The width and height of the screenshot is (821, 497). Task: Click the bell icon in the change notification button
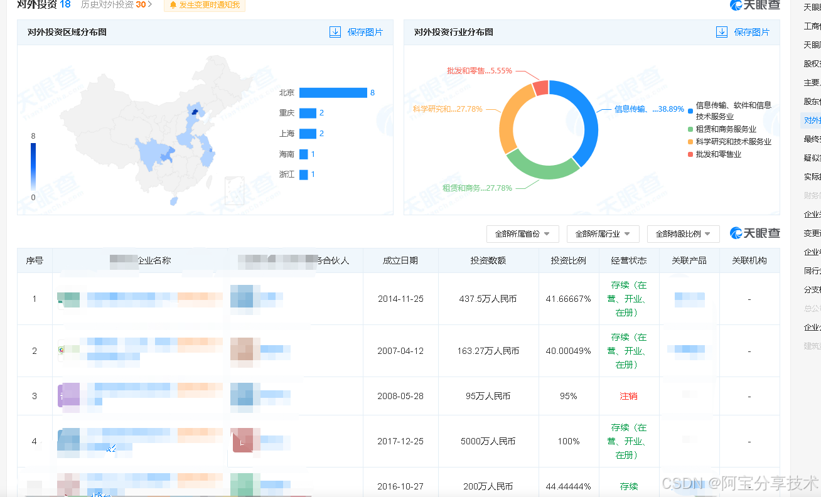pos(173,5)
